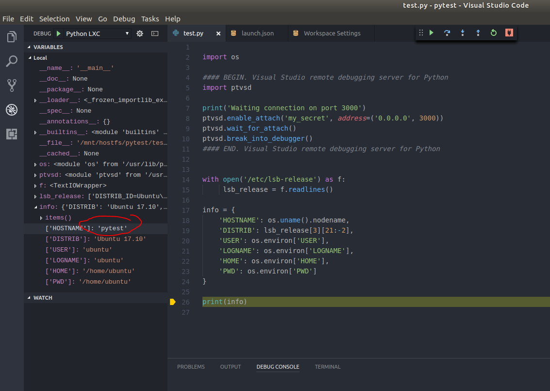
Task: Collapse the VARIABLES section
Action: pos(29,47)
